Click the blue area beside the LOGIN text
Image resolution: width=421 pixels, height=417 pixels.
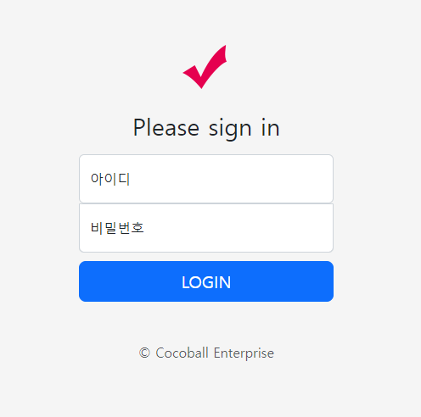pos(130,281)
